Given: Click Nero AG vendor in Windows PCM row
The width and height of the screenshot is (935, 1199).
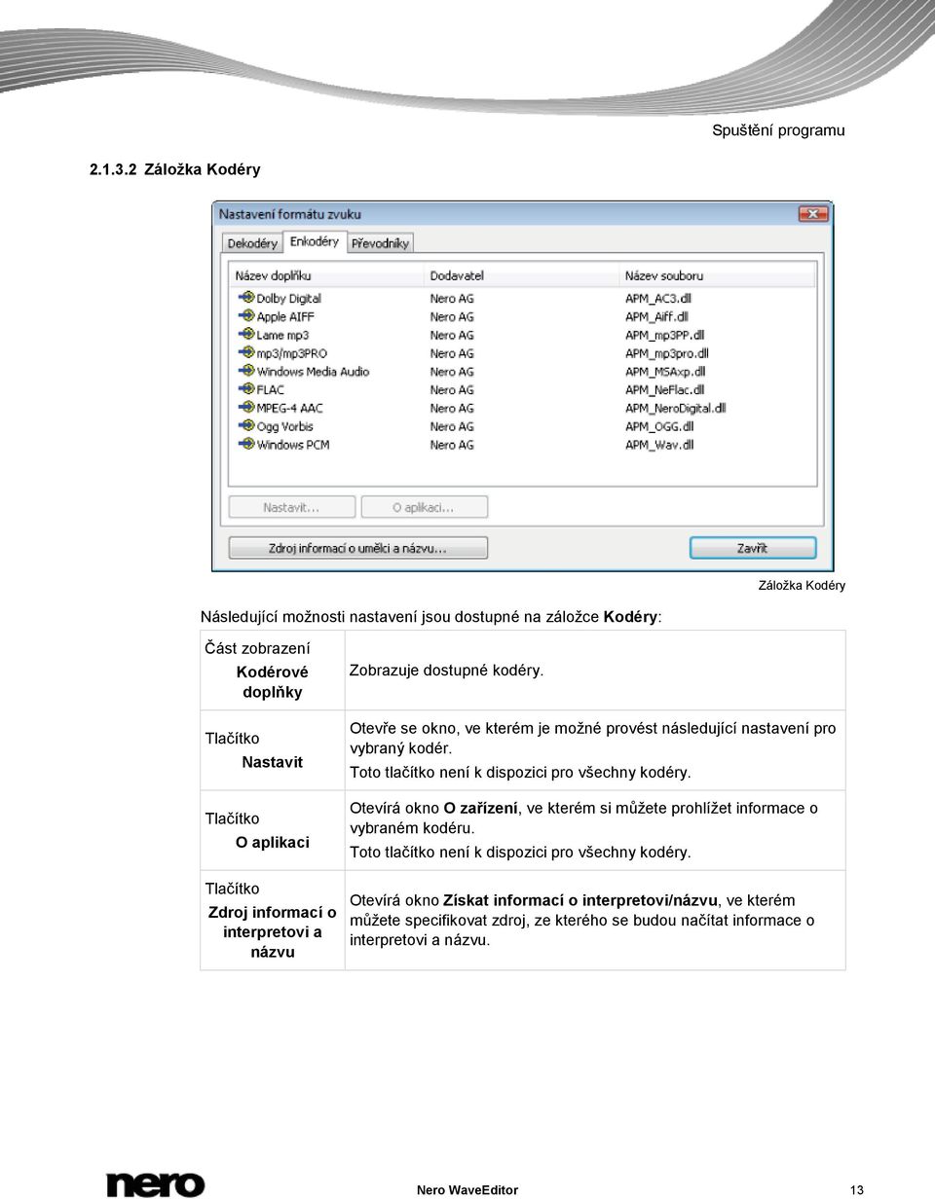Looking at the screenshot, I should tap(452, 445).
